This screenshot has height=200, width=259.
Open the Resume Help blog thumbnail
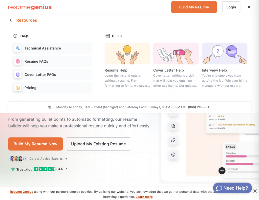pyautogui.click(x=127, y=53)
